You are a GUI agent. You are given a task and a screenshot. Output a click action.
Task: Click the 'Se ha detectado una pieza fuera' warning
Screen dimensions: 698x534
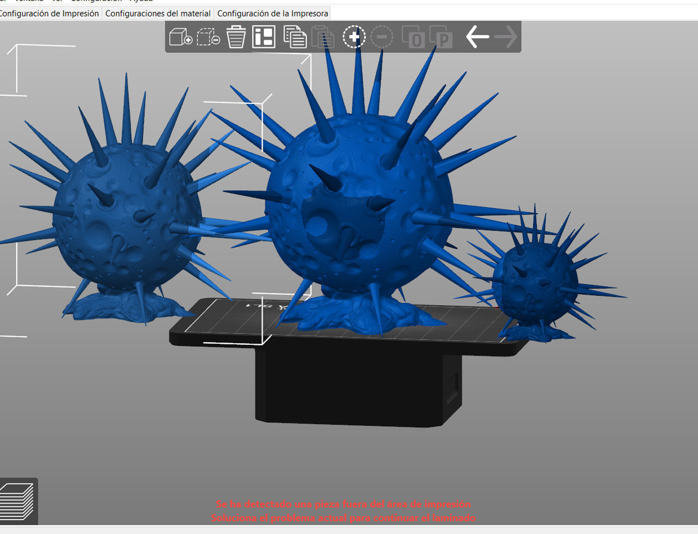click(343, 504)
